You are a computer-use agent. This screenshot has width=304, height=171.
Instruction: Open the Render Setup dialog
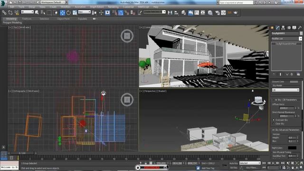(x=217, y=13)
